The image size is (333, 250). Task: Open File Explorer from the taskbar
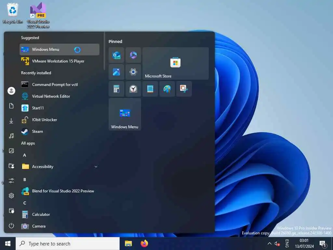point(128,243)
